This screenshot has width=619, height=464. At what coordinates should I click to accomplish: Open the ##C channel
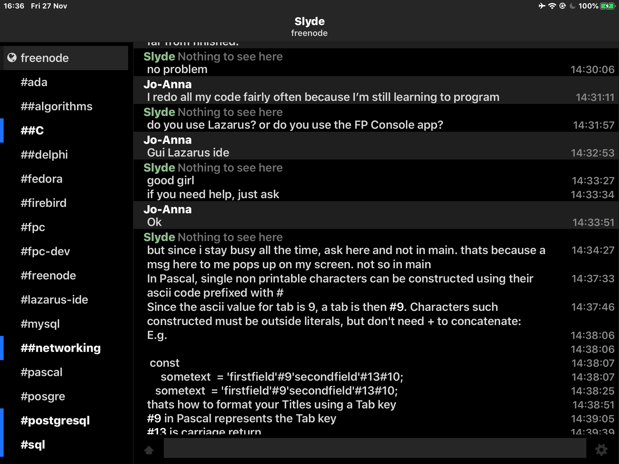click(x=66, y=130)
